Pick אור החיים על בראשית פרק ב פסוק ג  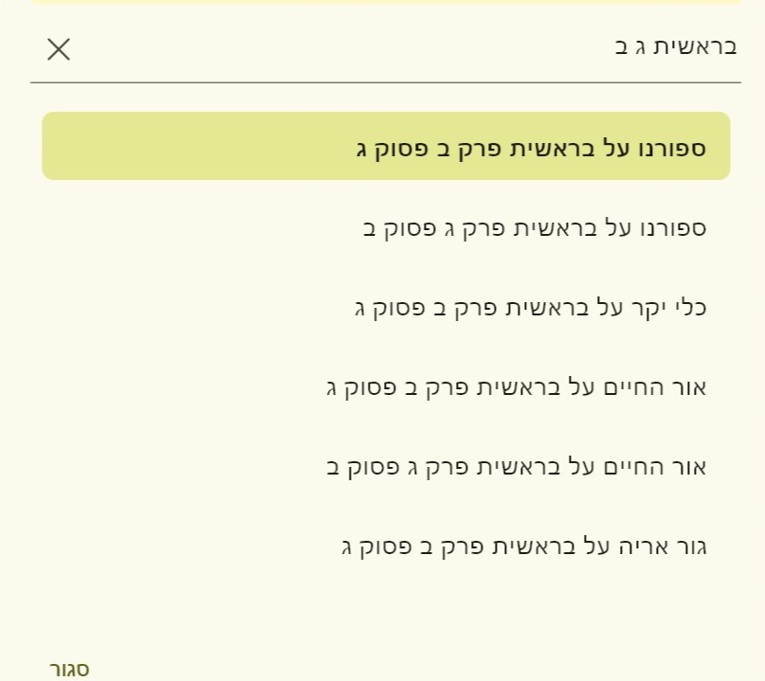point(516,386)
